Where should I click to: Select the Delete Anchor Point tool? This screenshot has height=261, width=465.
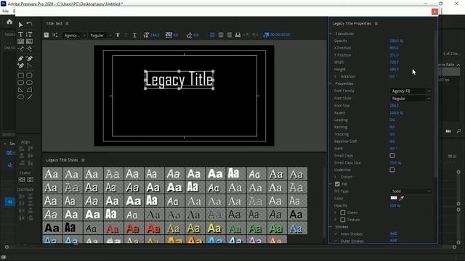(29, 59)
